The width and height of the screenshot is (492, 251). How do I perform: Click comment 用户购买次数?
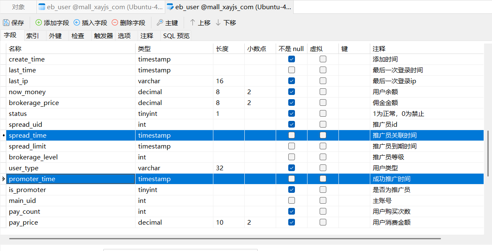392,212
